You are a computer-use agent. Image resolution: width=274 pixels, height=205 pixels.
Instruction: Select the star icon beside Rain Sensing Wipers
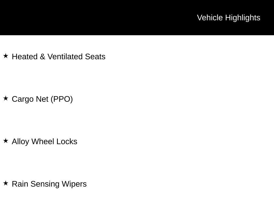6,183
